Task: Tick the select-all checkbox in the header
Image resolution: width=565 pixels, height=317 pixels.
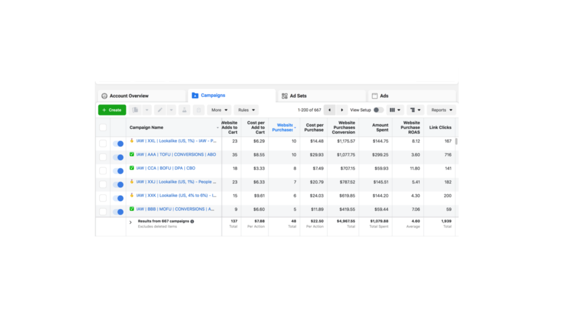Action: click(x=103, y=128)
